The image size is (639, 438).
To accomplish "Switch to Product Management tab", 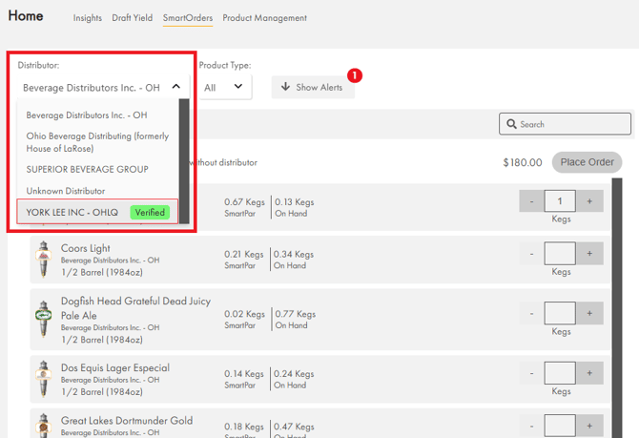I will coord(265,18).
